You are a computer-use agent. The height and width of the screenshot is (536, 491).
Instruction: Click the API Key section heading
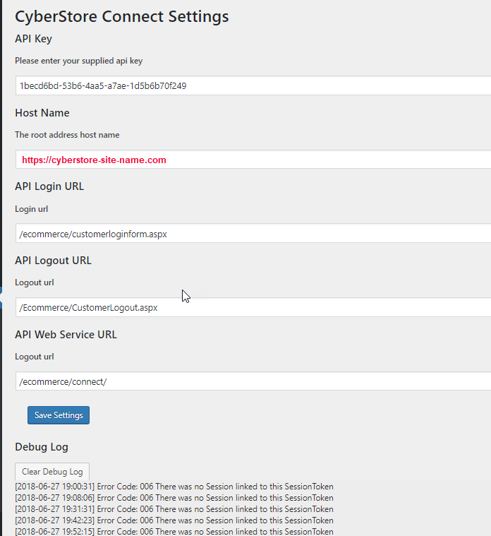coord(33,39)
